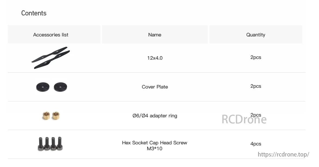The image size is (319, 167).
Task: Click the hex screws image
Action: (50, 144)
